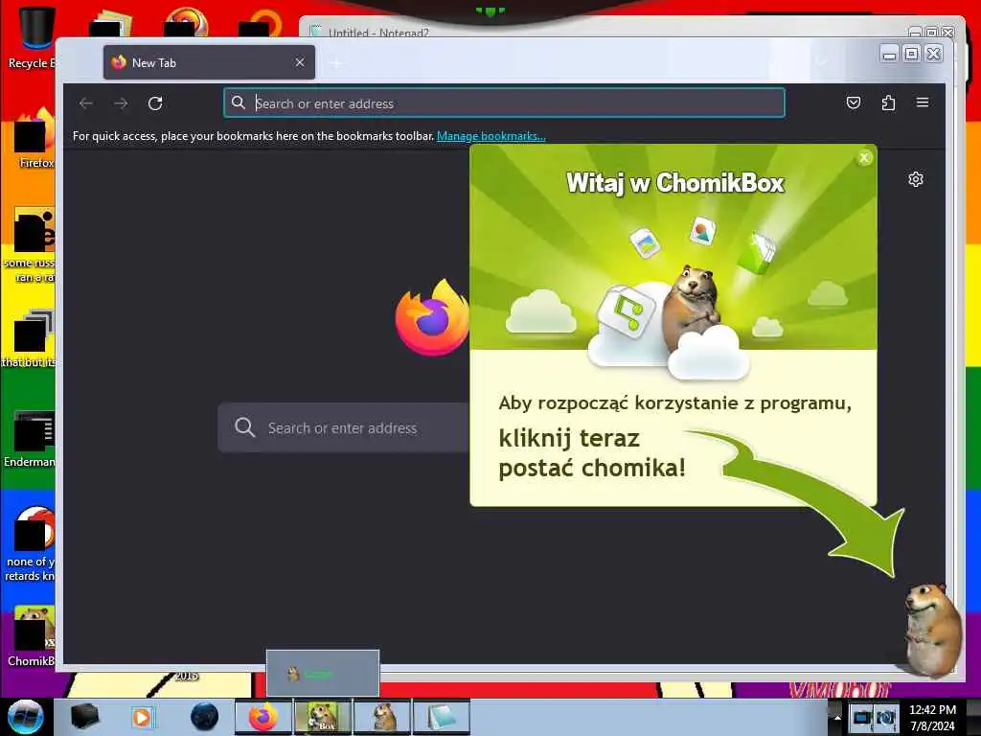This screenshot has height=736, width=981.
Task: Click the second system tray camera icon
Action: click(x=885, y=718)
